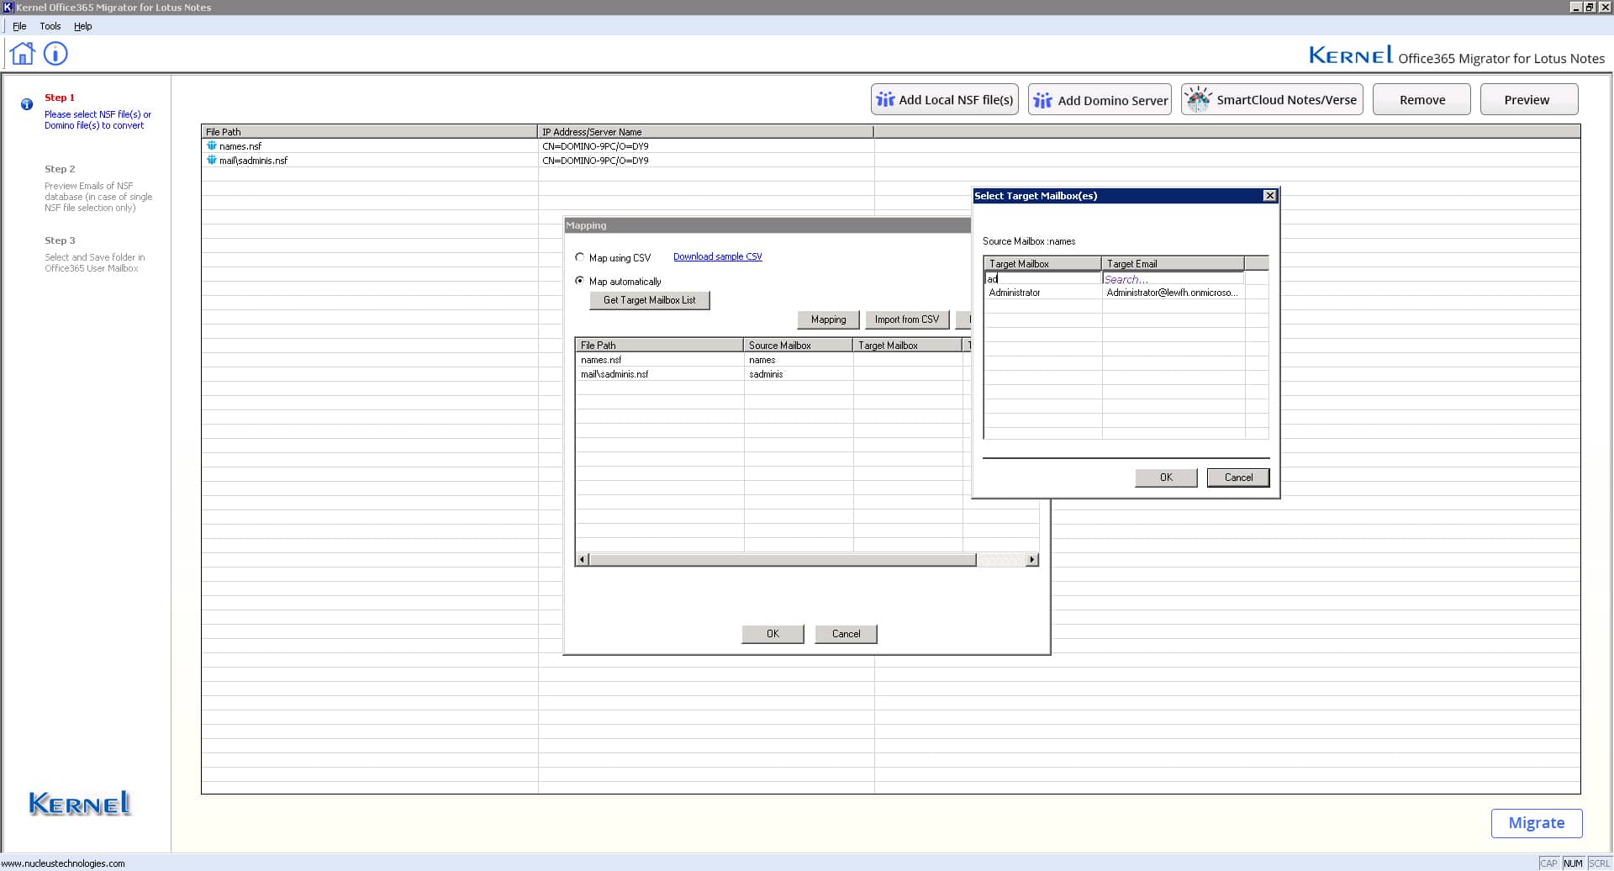Screen dimensions: 1614x871
Task: Click Get Target Mailbox List button
Action: 650,300
